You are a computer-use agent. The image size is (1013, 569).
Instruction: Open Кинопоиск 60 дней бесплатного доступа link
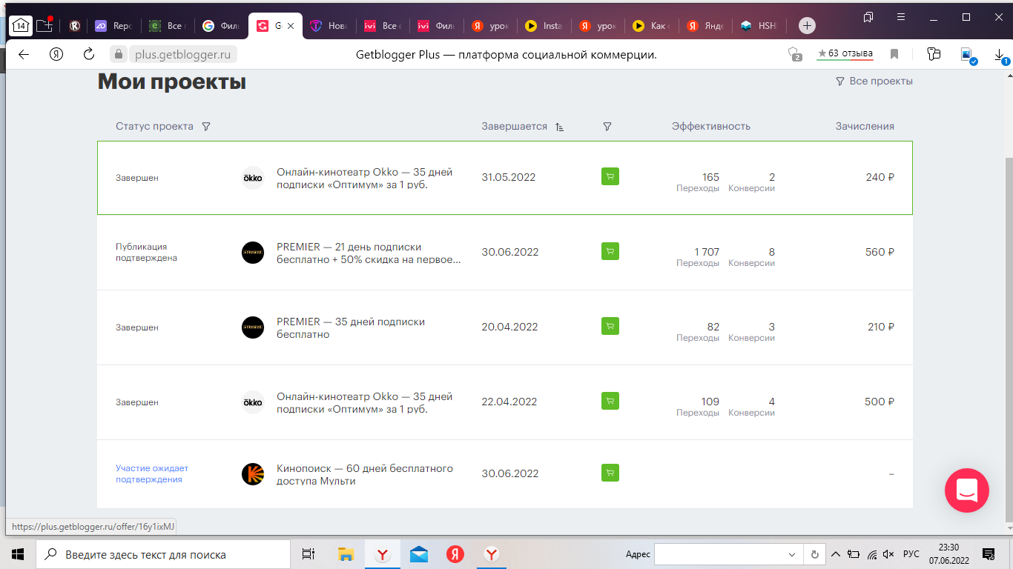pos(365,474)
